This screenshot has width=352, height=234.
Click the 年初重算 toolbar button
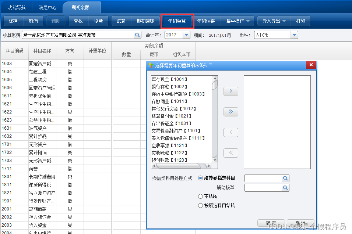(x=177, y=21)
